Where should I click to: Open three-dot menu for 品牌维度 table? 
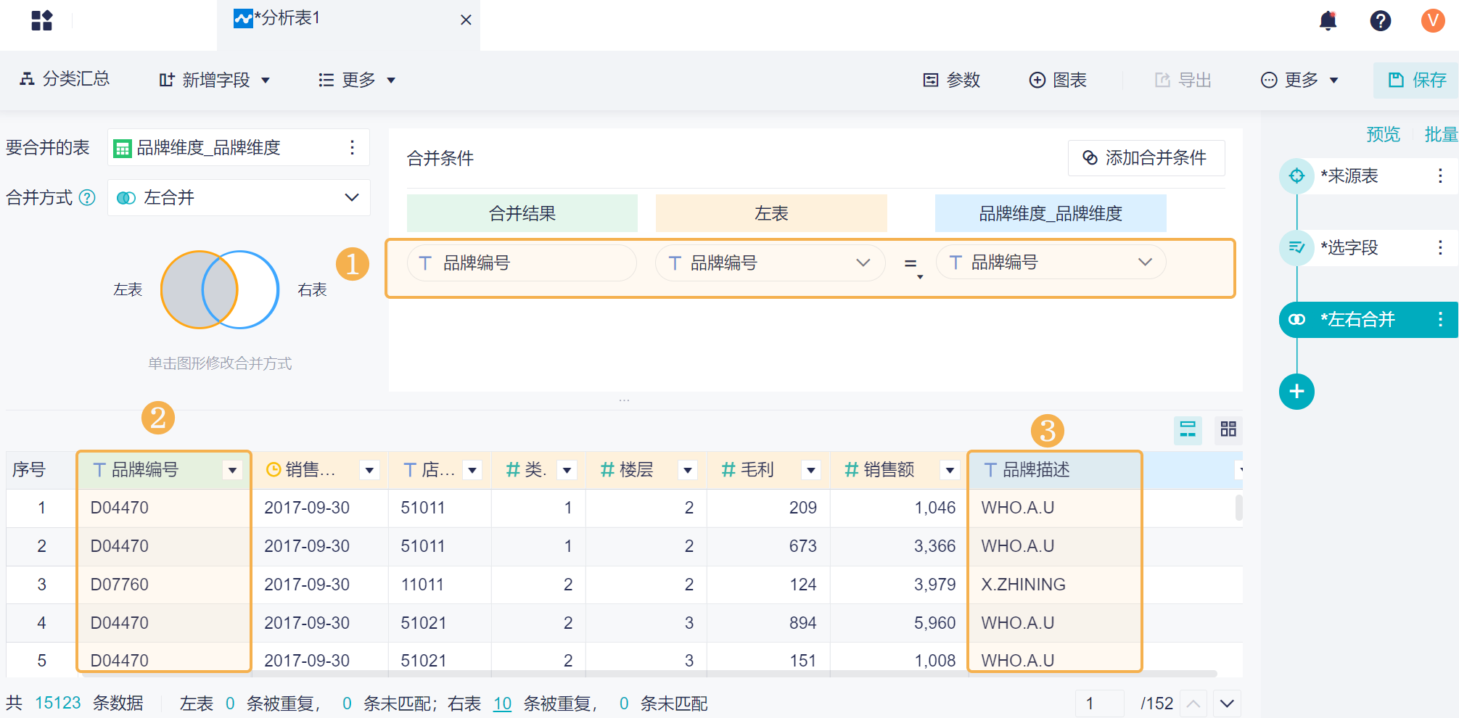click(352, 148)
